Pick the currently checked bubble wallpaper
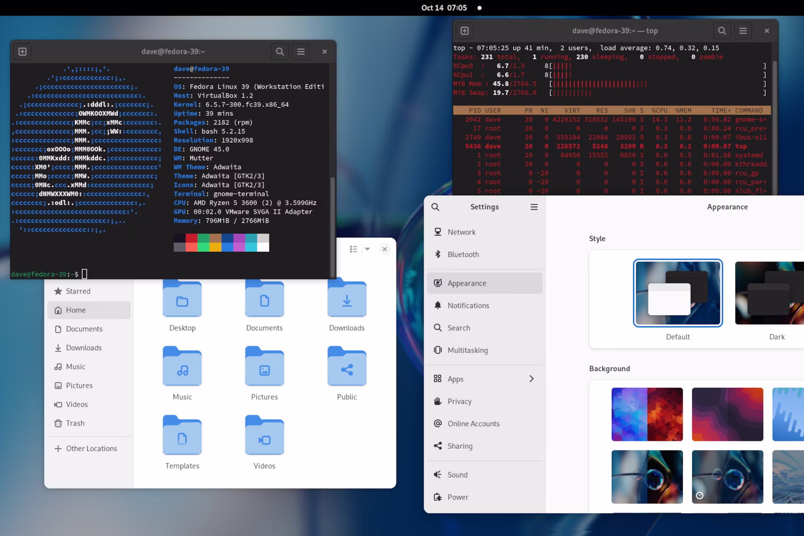804x536 pixels. pos(727,477)
